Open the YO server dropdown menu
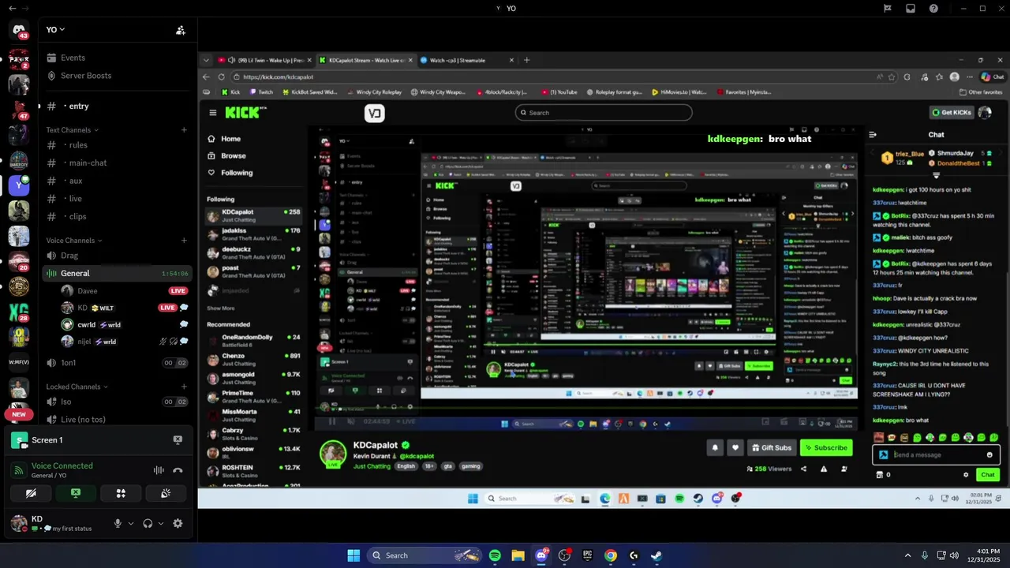 [x=55, y=30]
